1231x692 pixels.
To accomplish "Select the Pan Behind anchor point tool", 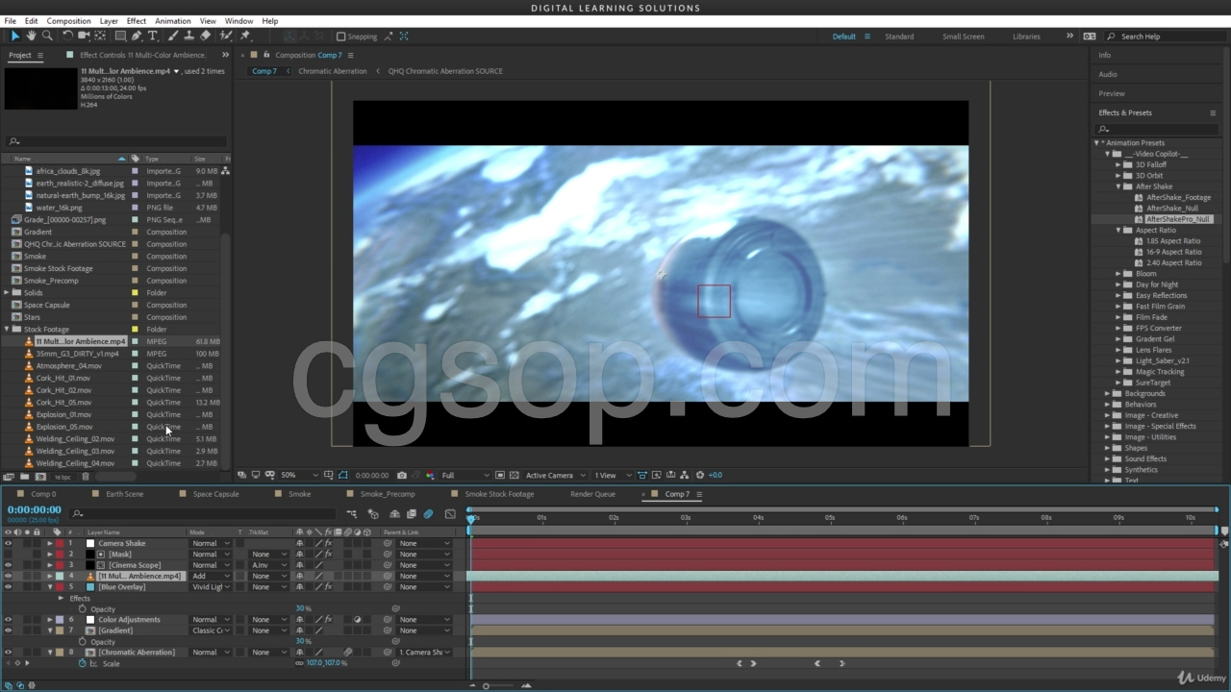I will pyautogui.click(x=102, y=37).
